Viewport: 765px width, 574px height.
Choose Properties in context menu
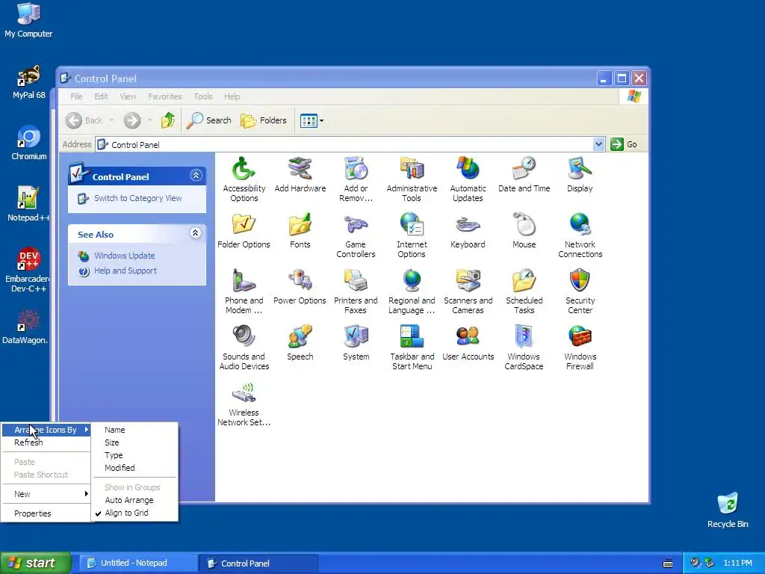[x=46, y=513]
